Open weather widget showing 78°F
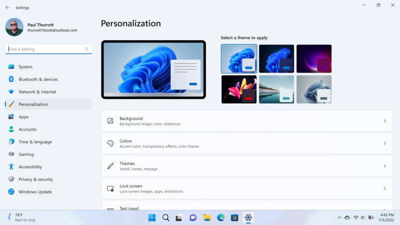Screen dimensions: 400x225 pos(21,217)
